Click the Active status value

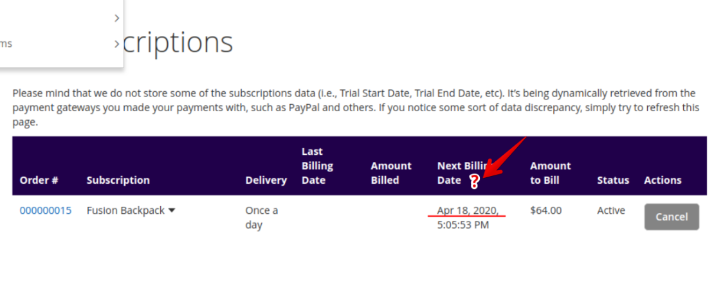(610, 210)
